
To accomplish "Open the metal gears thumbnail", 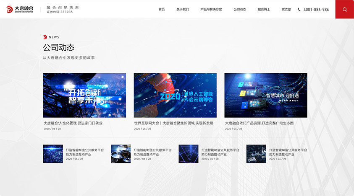I will [x=121, y=154].
